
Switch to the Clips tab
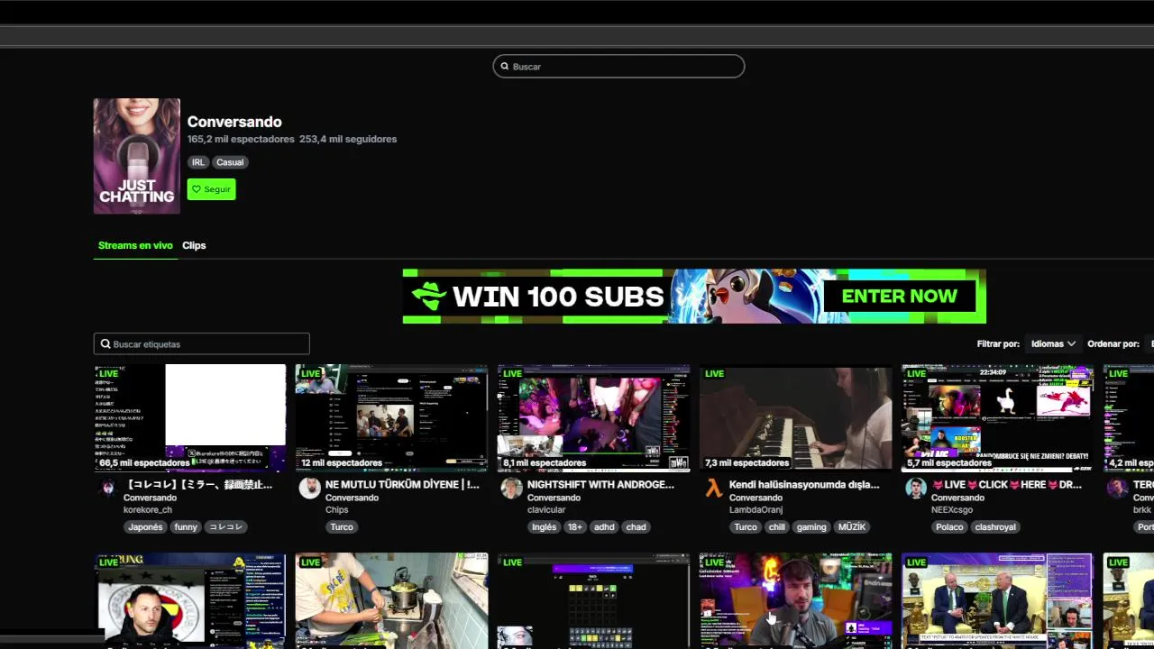194,245
